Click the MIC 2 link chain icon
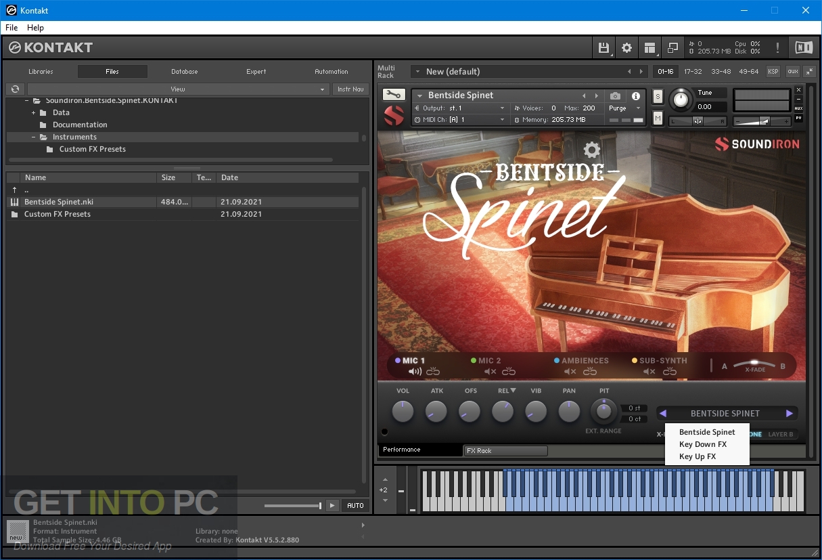Screen dimensions: 822x560 coord(509,372)
